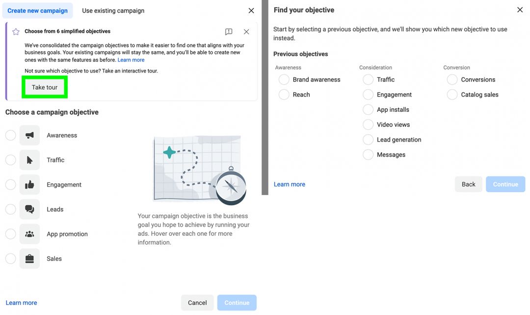Click Back in Find your objective
530x315 pixels.
pos(468,184)
